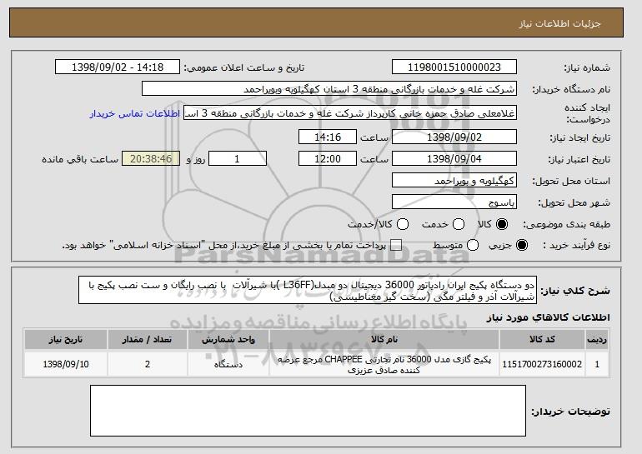The width and height of the screenshot is (642, 454).
Task: Click the استان محل تحویل province field
Action: click(454, 181)
